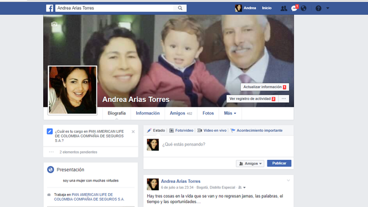Expand the Más dropdown tab
368x207 pixels.
point(230,113)
